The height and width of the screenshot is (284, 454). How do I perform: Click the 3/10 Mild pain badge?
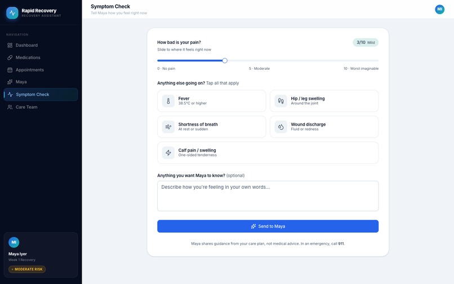tap(366, 43)
